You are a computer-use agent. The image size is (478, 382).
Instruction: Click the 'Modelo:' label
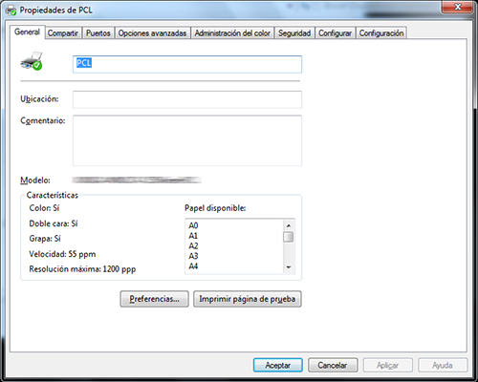pos(35,180)
